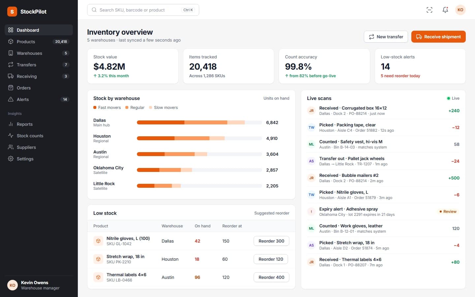Open Kevin Owens profile in sidebar footer
This screenshot has height=297, width=475.
39,285
